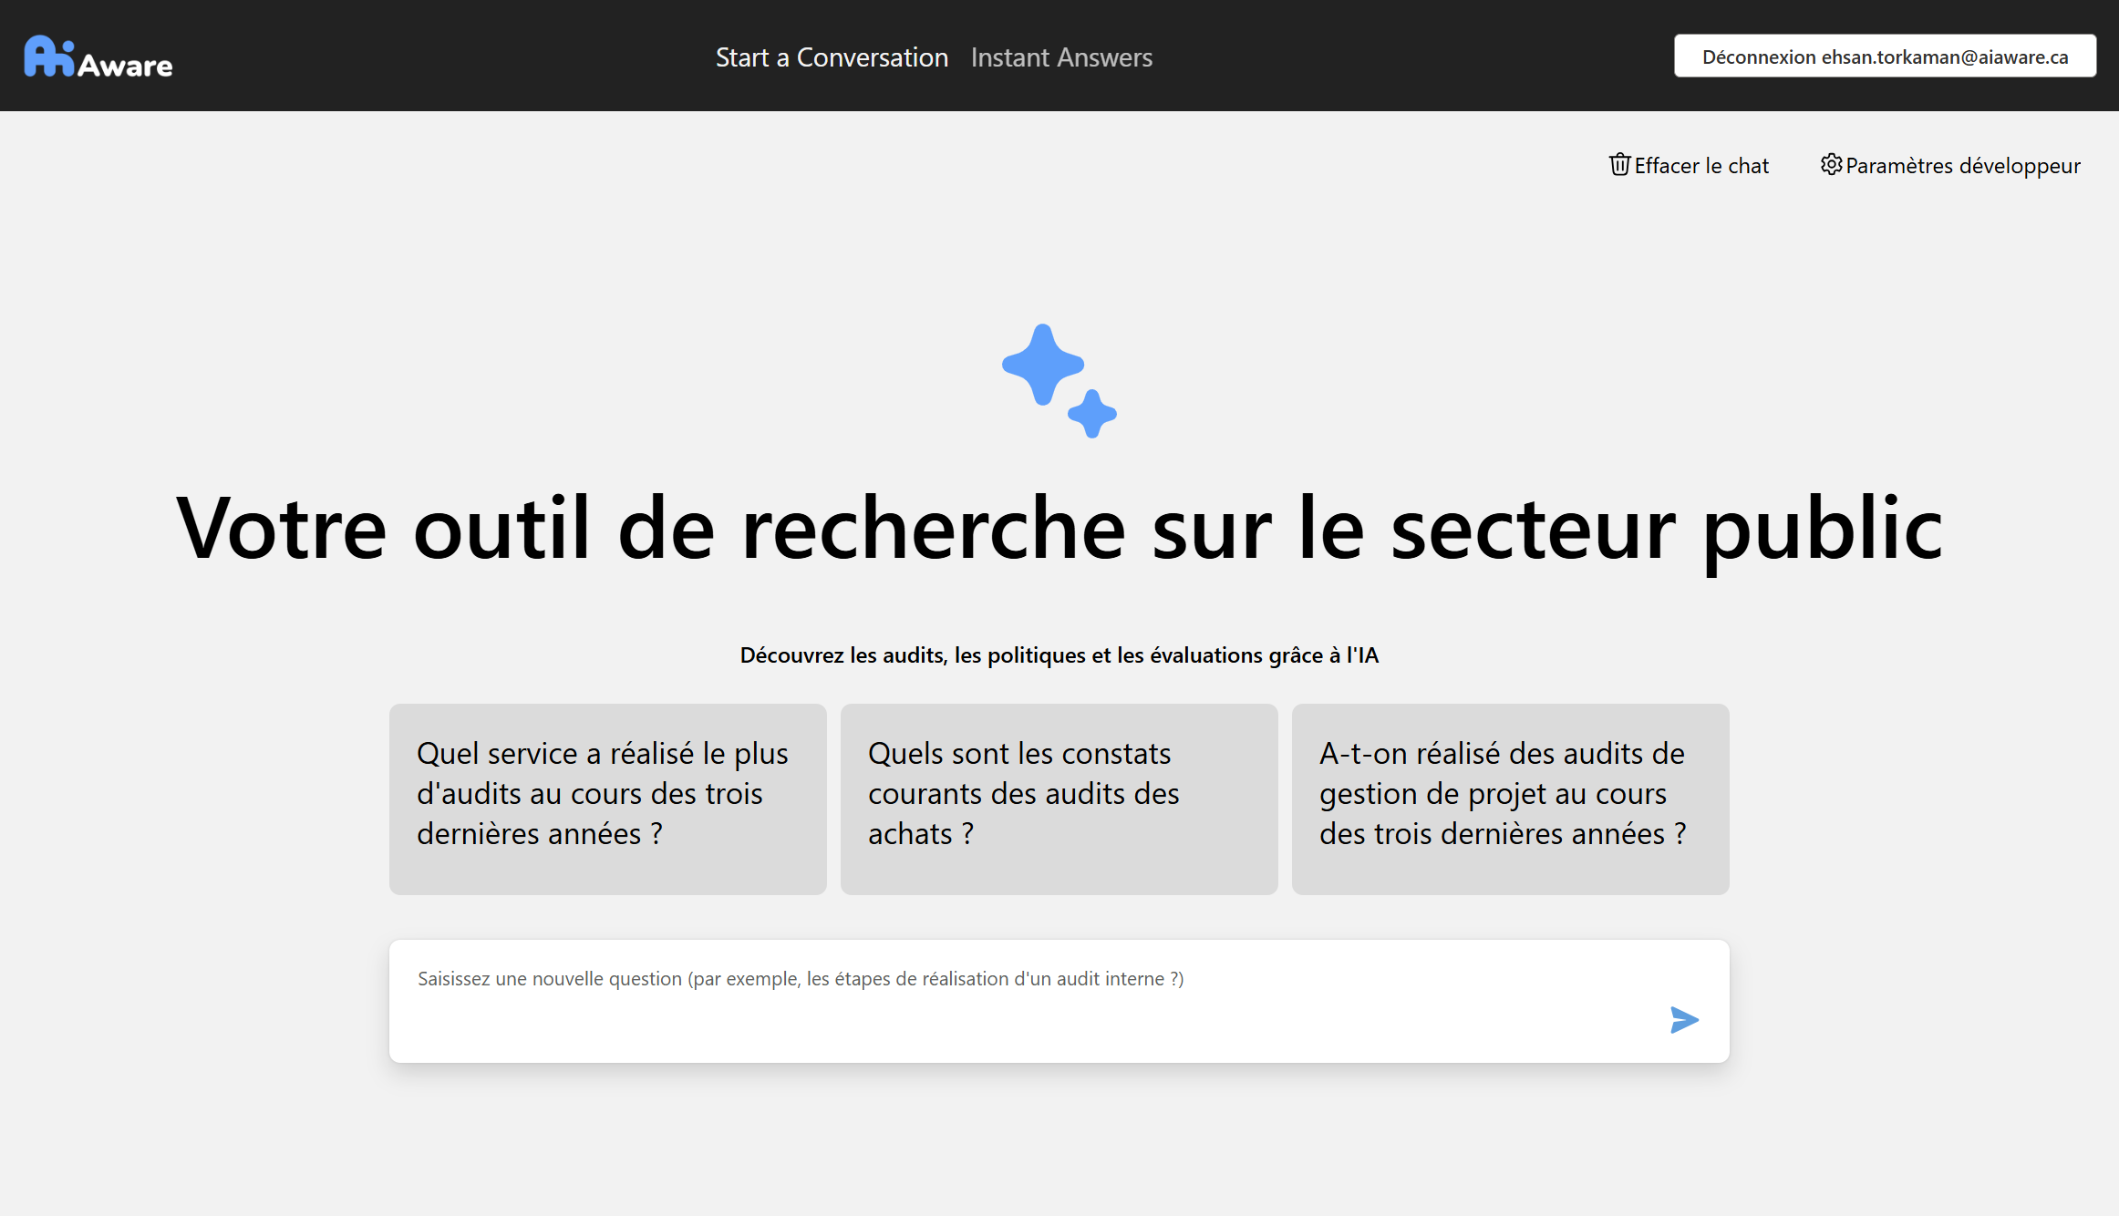The width and height of the screenshot is (2119, 1216).
Task: Open the Paramètres développeur link
Action: (1962, 166)
